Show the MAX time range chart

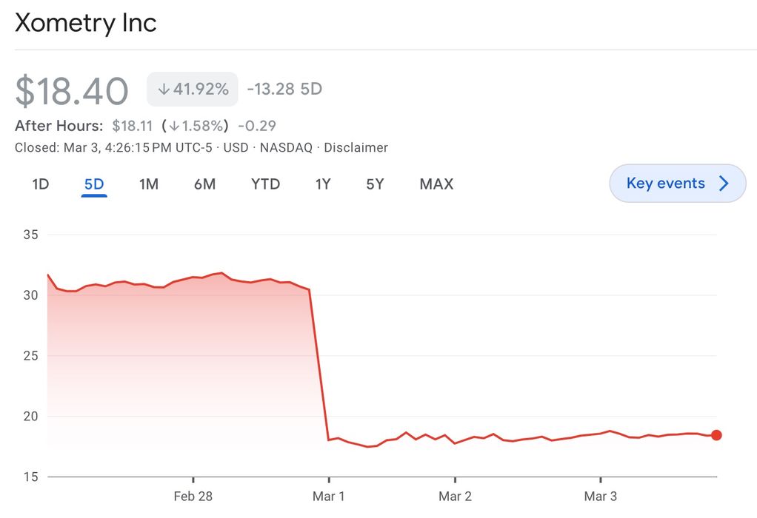(436, 184)
